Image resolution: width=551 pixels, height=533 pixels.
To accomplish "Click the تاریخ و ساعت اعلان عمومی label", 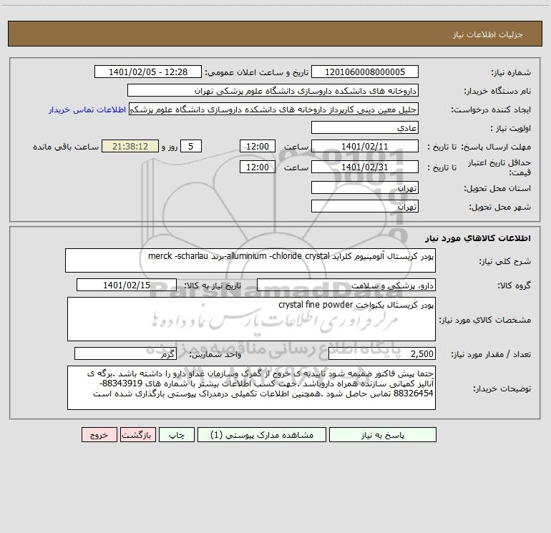I will [x=257, y=72].
